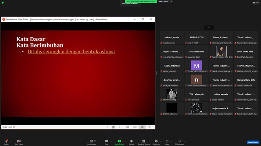
Task: Expand reactions options arrow
Action: (160, 141)
